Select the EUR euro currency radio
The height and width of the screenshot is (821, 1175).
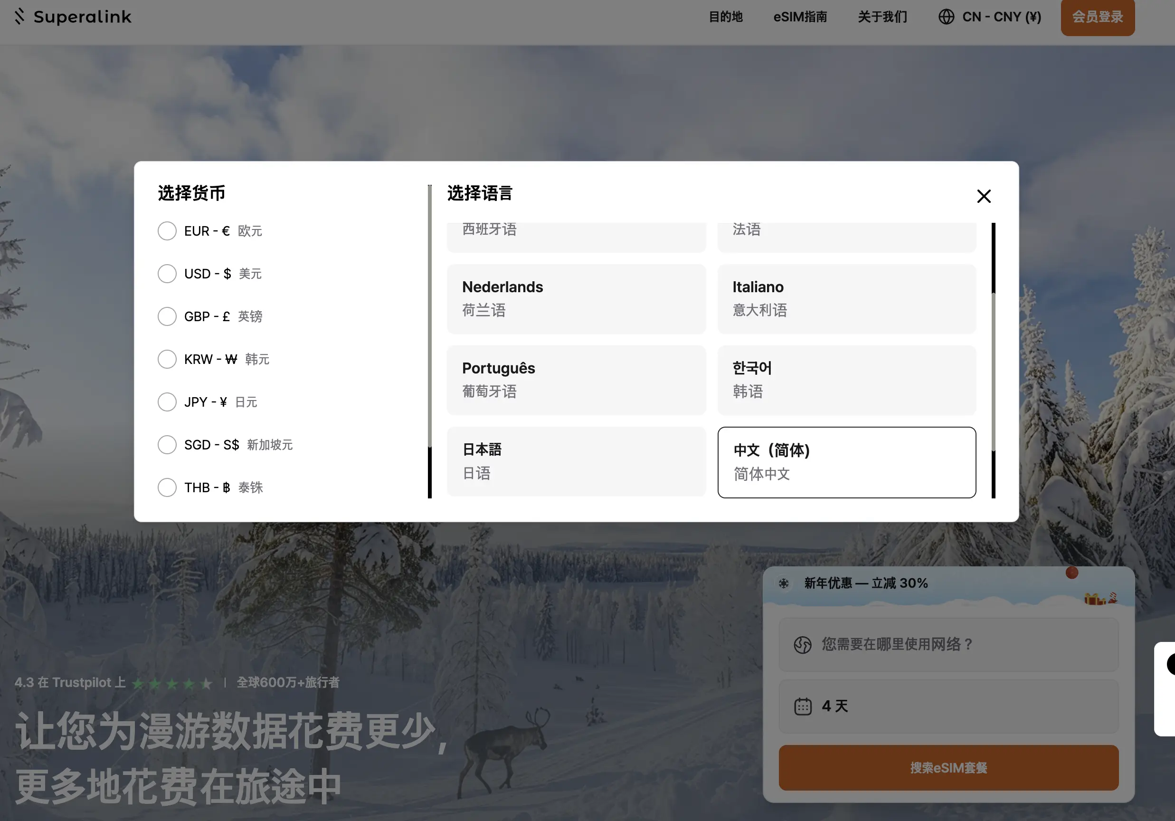click(167, 231)
